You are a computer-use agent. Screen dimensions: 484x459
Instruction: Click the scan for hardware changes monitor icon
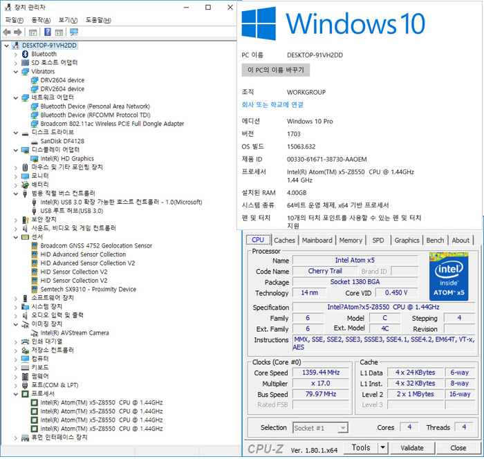[74, 32]
